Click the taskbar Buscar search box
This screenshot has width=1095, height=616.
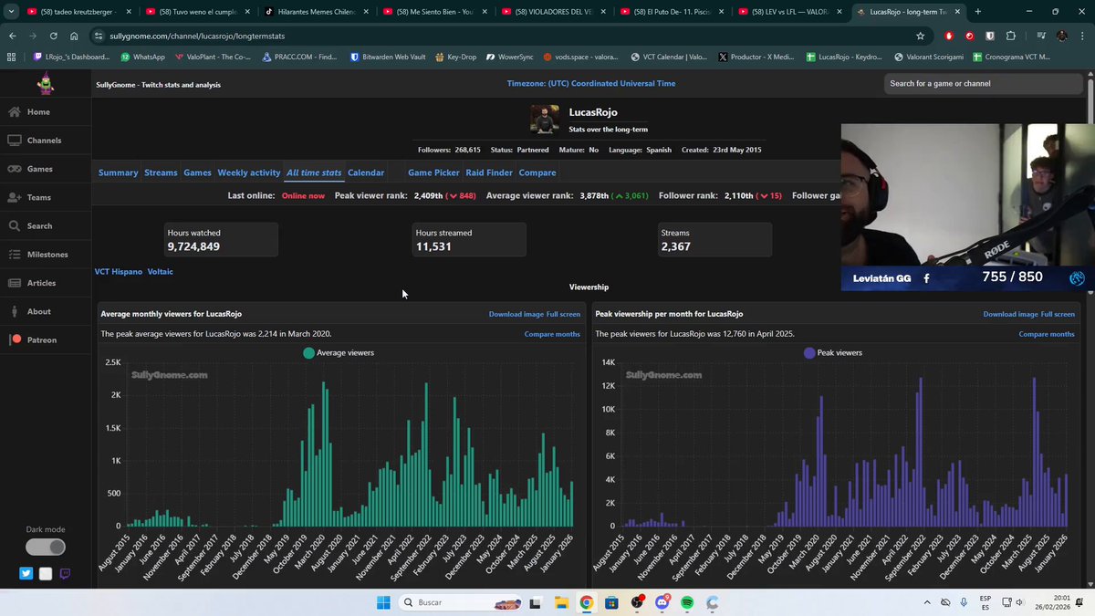pos(460,602)
